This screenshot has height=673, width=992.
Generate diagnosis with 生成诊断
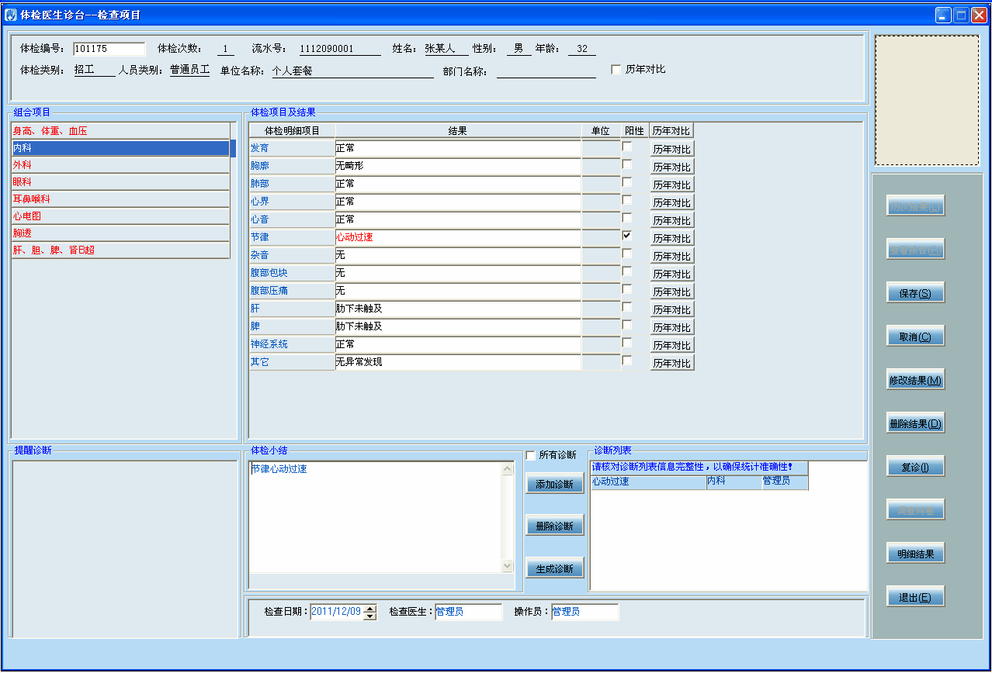tap(554, 568)
